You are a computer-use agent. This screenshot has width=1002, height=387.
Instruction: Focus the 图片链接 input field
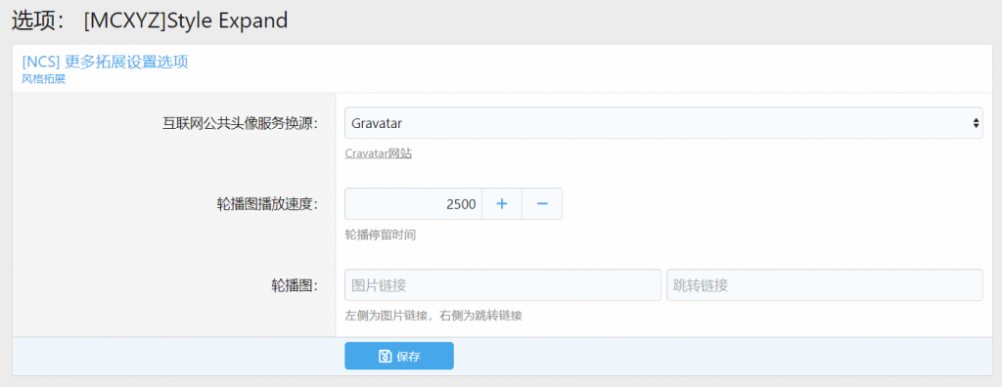pyautogui.click(x=503, y=284)
